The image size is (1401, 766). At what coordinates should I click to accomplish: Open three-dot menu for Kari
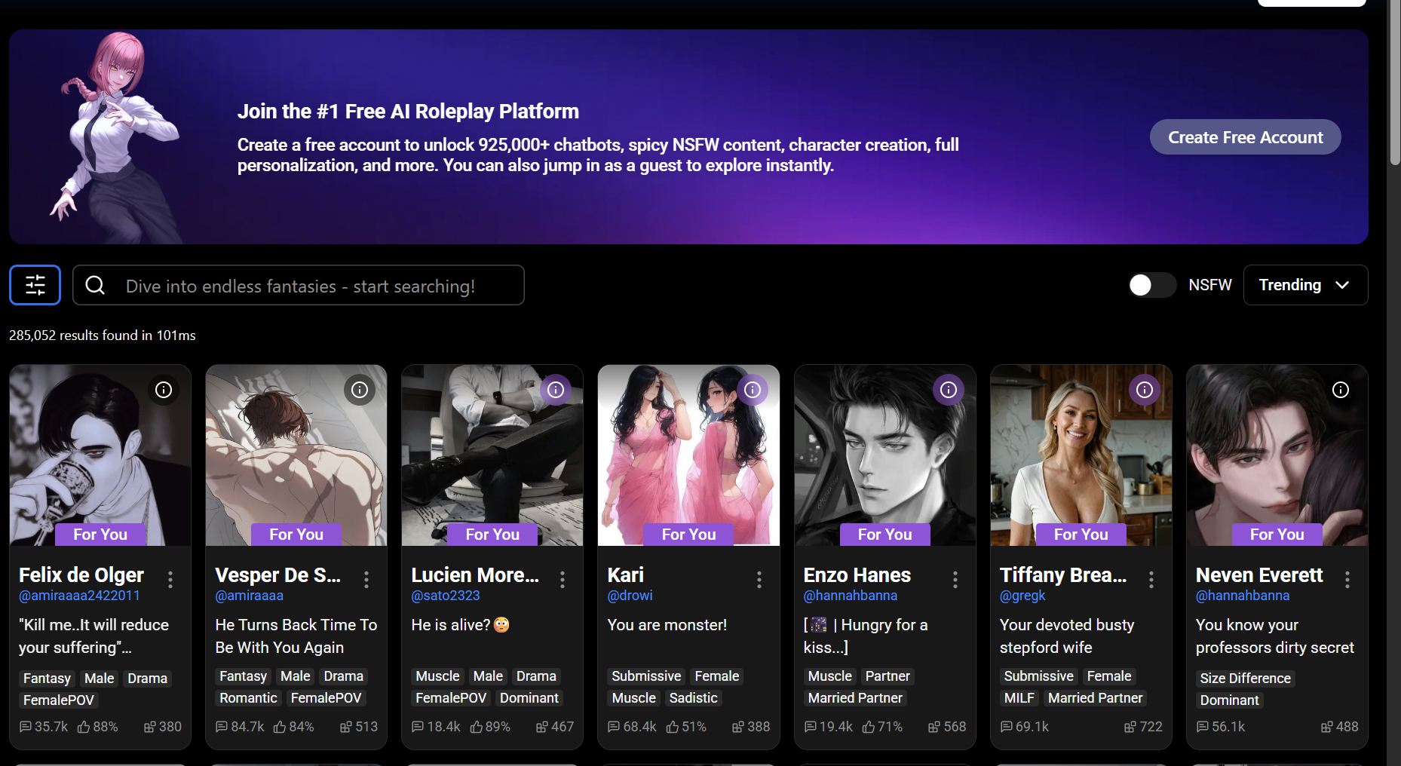[759, 579]
